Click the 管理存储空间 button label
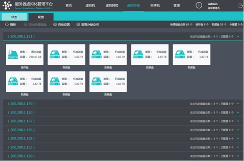 click(90, 25)
